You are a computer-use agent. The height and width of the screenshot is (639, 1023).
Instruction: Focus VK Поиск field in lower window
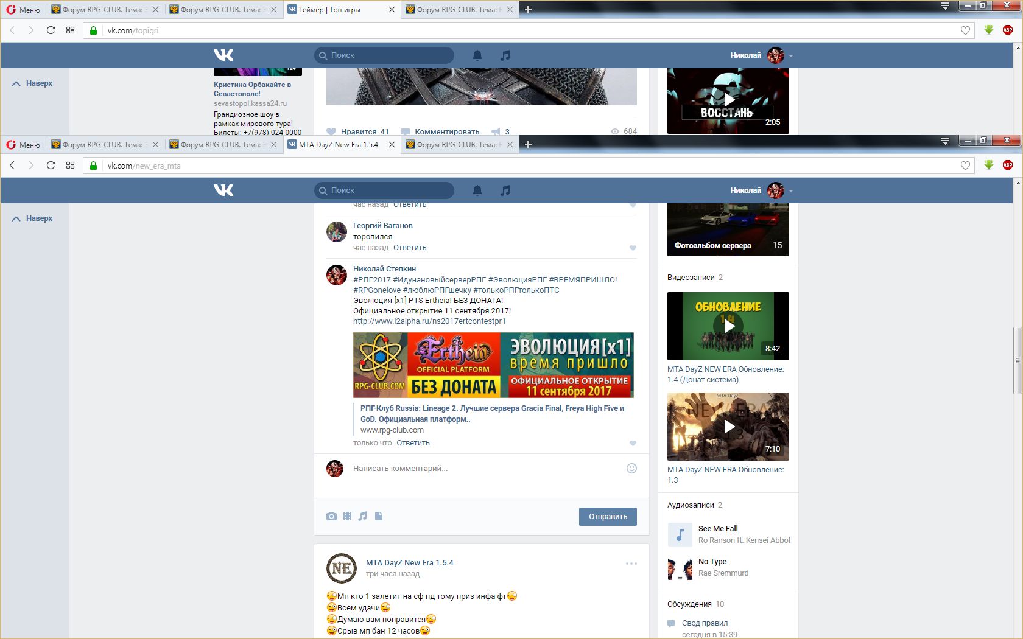[384, 190]
